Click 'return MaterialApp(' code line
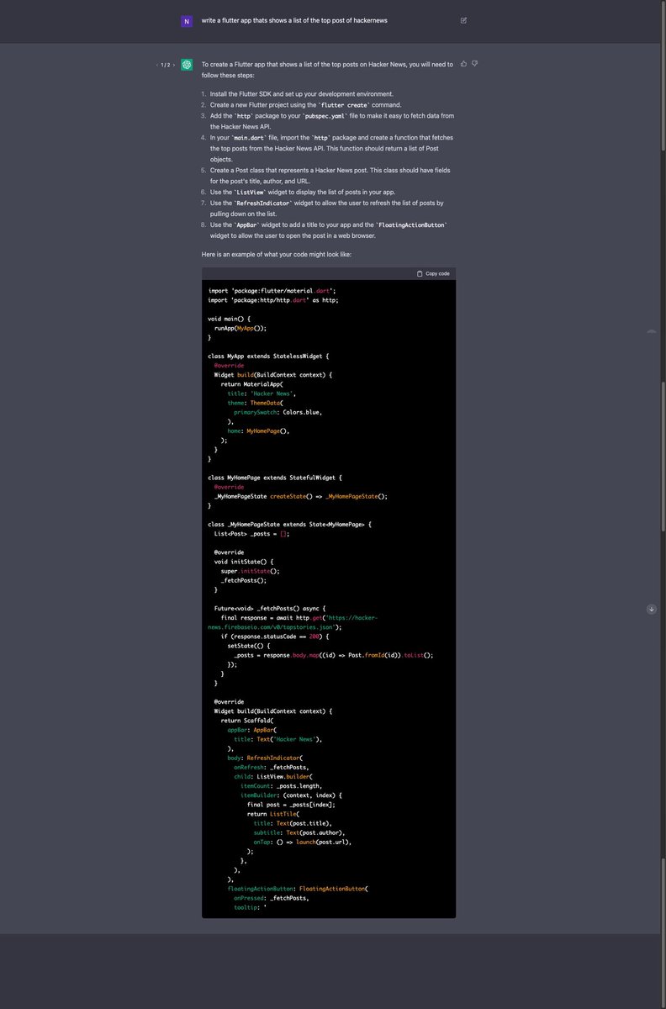The image size is (666, 1009). pyautogui.click(x=253, y=383)
